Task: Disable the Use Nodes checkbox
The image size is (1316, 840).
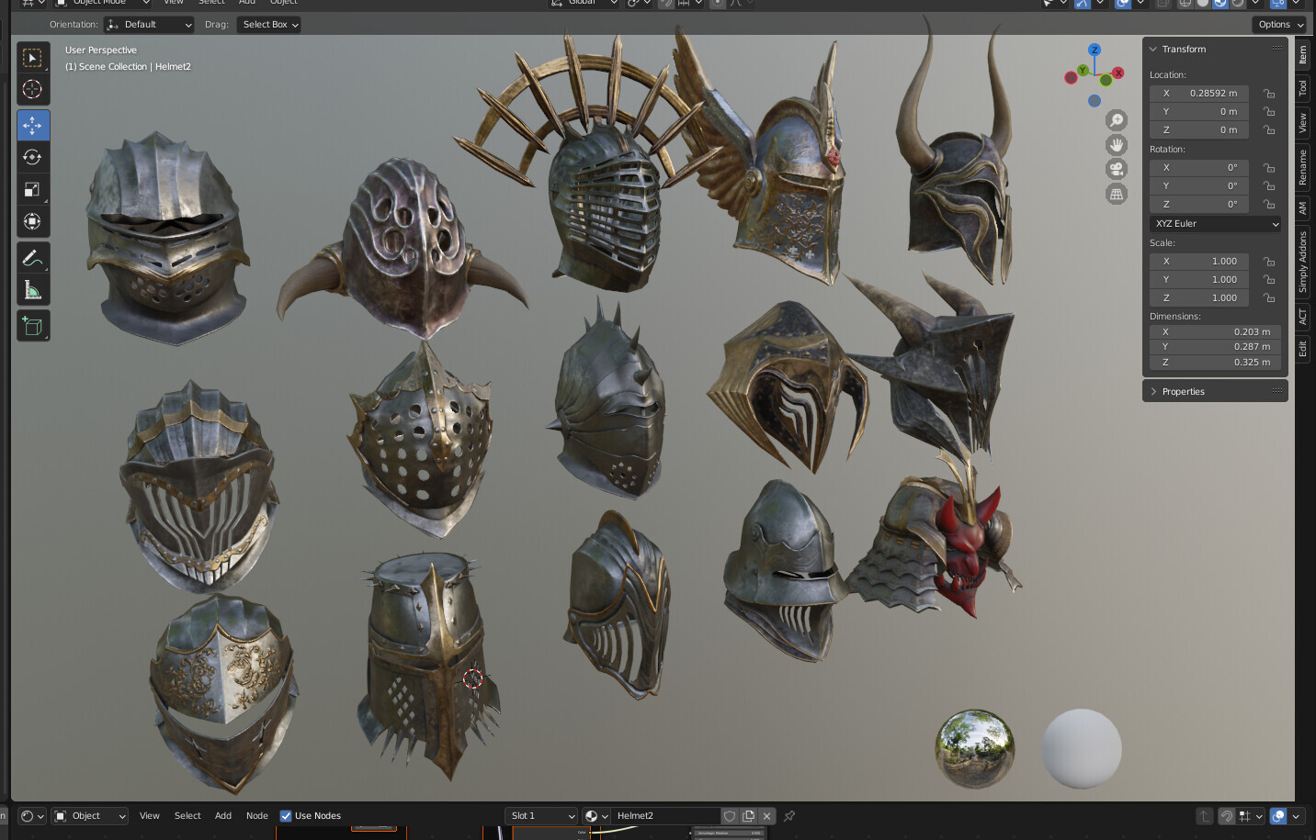Action: pyautogui.click(x=286, y=815)
